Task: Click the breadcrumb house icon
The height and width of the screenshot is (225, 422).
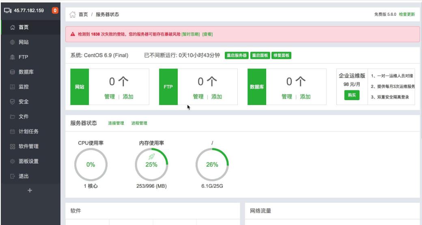Action: point(72,15)
